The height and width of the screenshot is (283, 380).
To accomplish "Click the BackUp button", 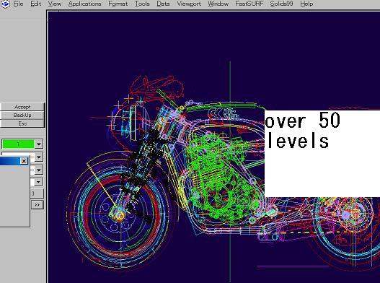I will point(22,116).
